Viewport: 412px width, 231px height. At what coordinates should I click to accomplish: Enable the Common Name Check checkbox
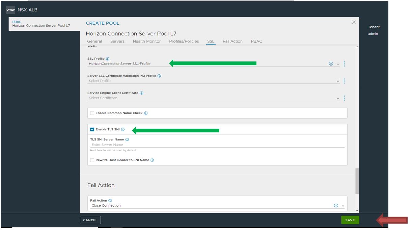(x=92, y=113)
